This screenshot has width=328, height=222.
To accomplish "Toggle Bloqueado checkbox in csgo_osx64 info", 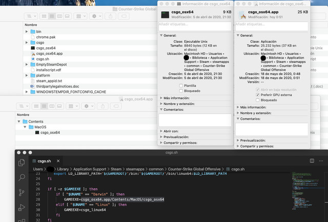I will pos(181,91).
